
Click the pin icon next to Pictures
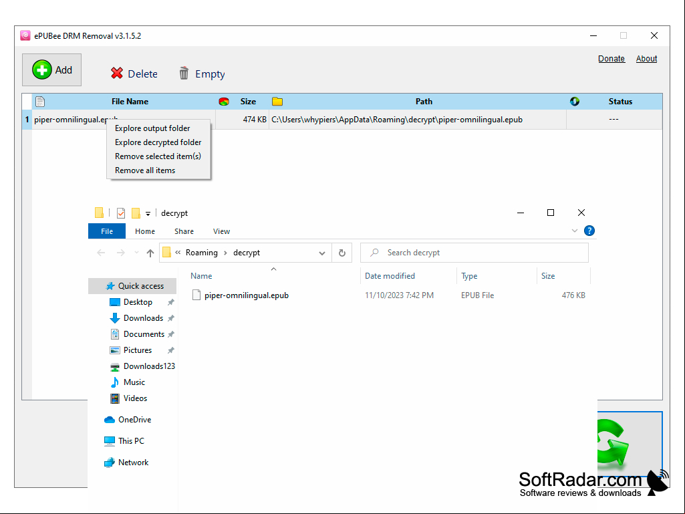click(171, 350)
